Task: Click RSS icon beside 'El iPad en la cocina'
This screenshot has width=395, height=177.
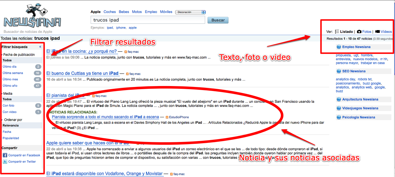Action: pos(126,52)
